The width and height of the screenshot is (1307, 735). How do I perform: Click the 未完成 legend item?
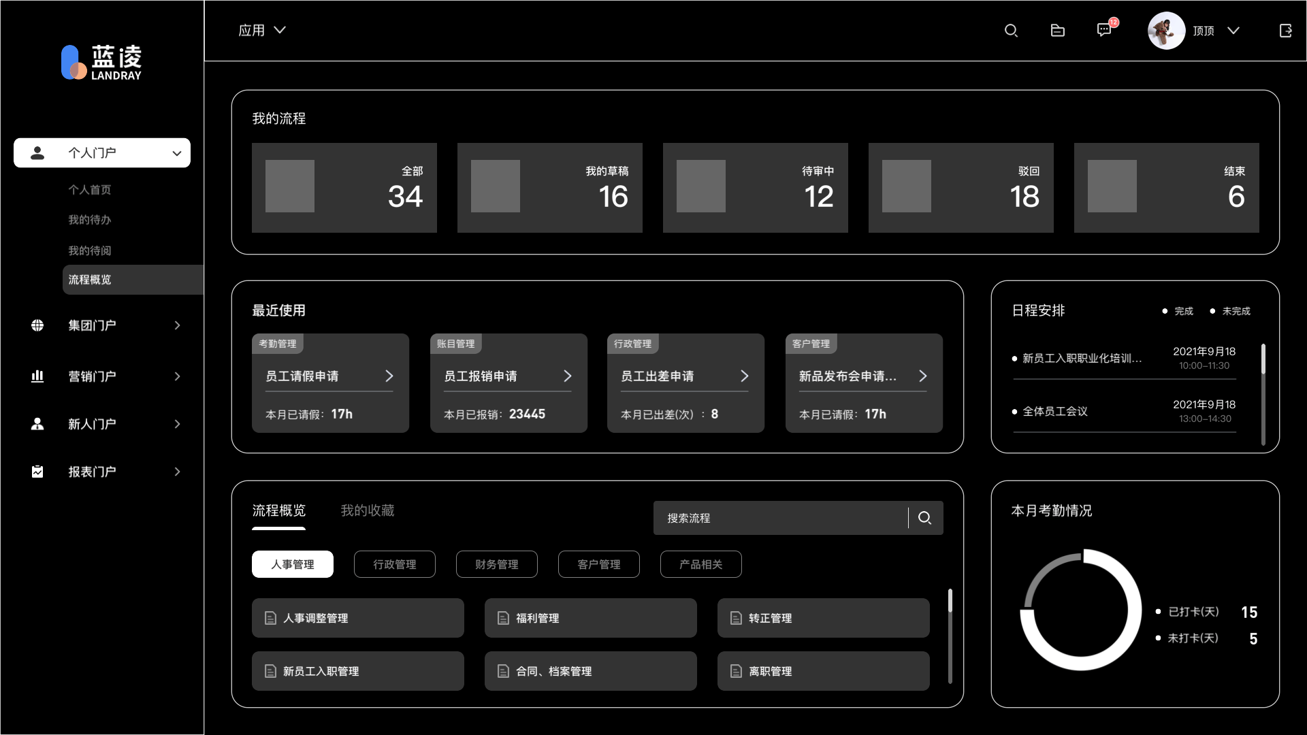point(1230,311)
